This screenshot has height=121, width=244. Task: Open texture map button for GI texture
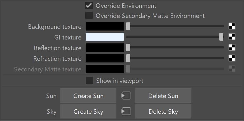232,37
